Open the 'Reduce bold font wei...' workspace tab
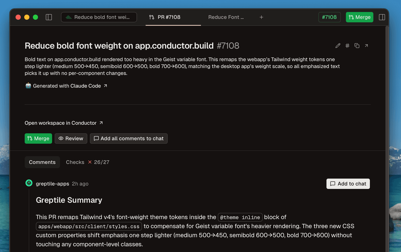401x252 pixels. pyautogui.click(x=99, y=17)
